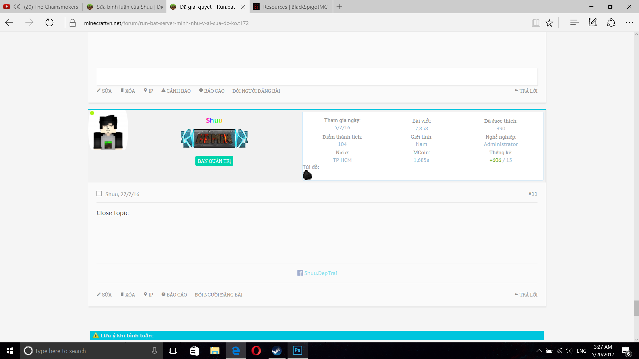Open the Shuu.DepTrai Facebook link
The image size is (639, 359).
pos(320,273)
